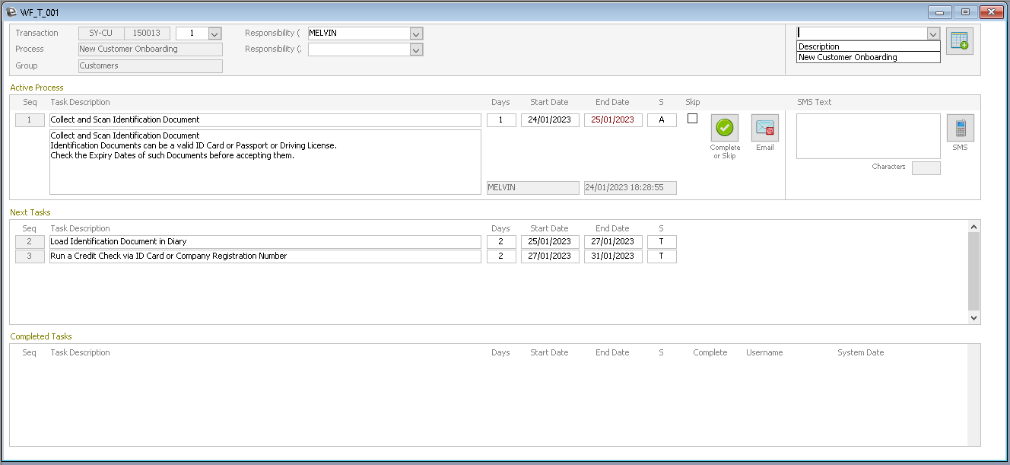1010x465 pixels.
Task: Click the SY-CU transaction code field
Action: click(101, 33)
